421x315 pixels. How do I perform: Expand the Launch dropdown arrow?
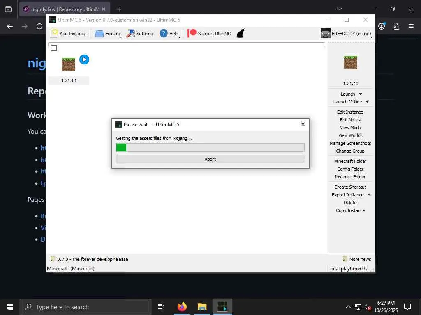tap(360, 94)
